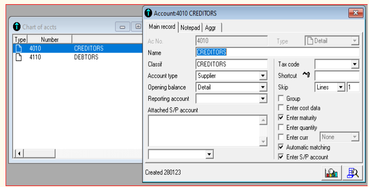Click horizontal scrollbar thumb in Chart of accts
Viewport: 369px width, 187px height.
click(x=39, y=154)
